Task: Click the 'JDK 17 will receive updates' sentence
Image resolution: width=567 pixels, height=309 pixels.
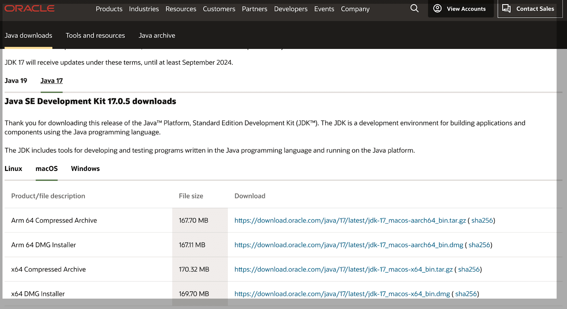Action: [119, 63]
